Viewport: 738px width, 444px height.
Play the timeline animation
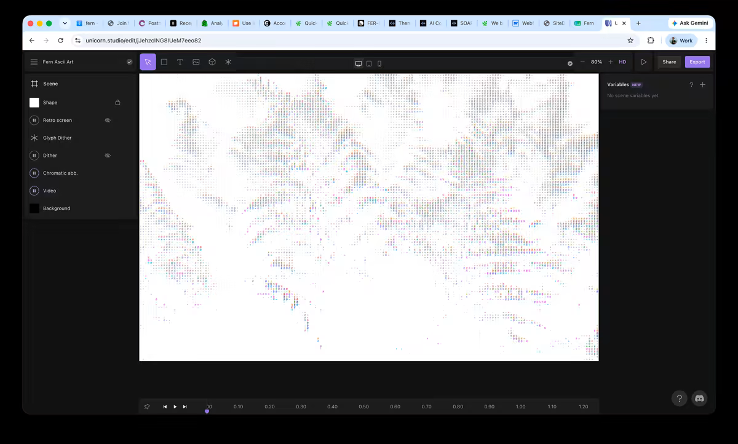(175, 406)
